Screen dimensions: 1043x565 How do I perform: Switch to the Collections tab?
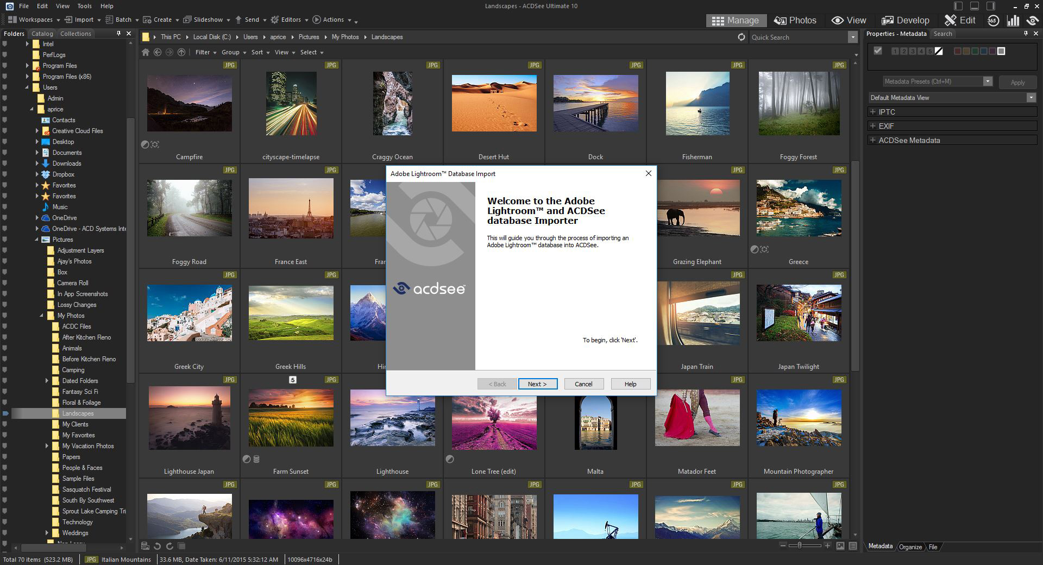pos(76,34)
